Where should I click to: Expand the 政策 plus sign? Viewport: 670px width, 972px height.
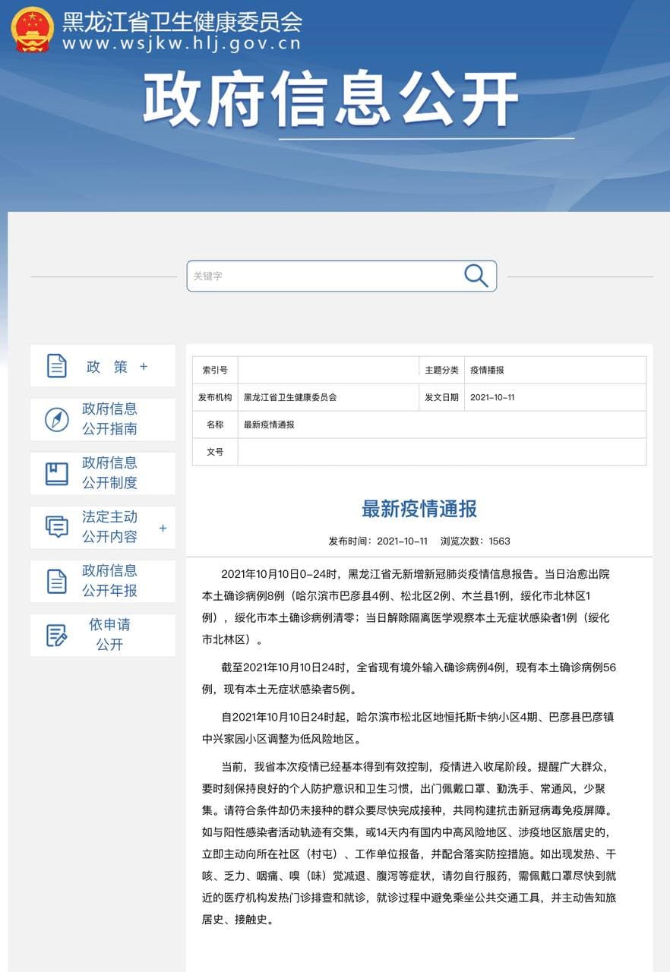point(144,367)
